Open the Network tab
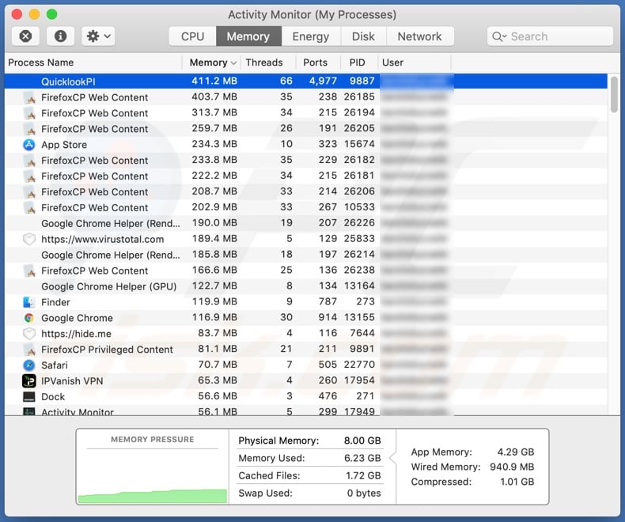 click(x=420, y=36)
